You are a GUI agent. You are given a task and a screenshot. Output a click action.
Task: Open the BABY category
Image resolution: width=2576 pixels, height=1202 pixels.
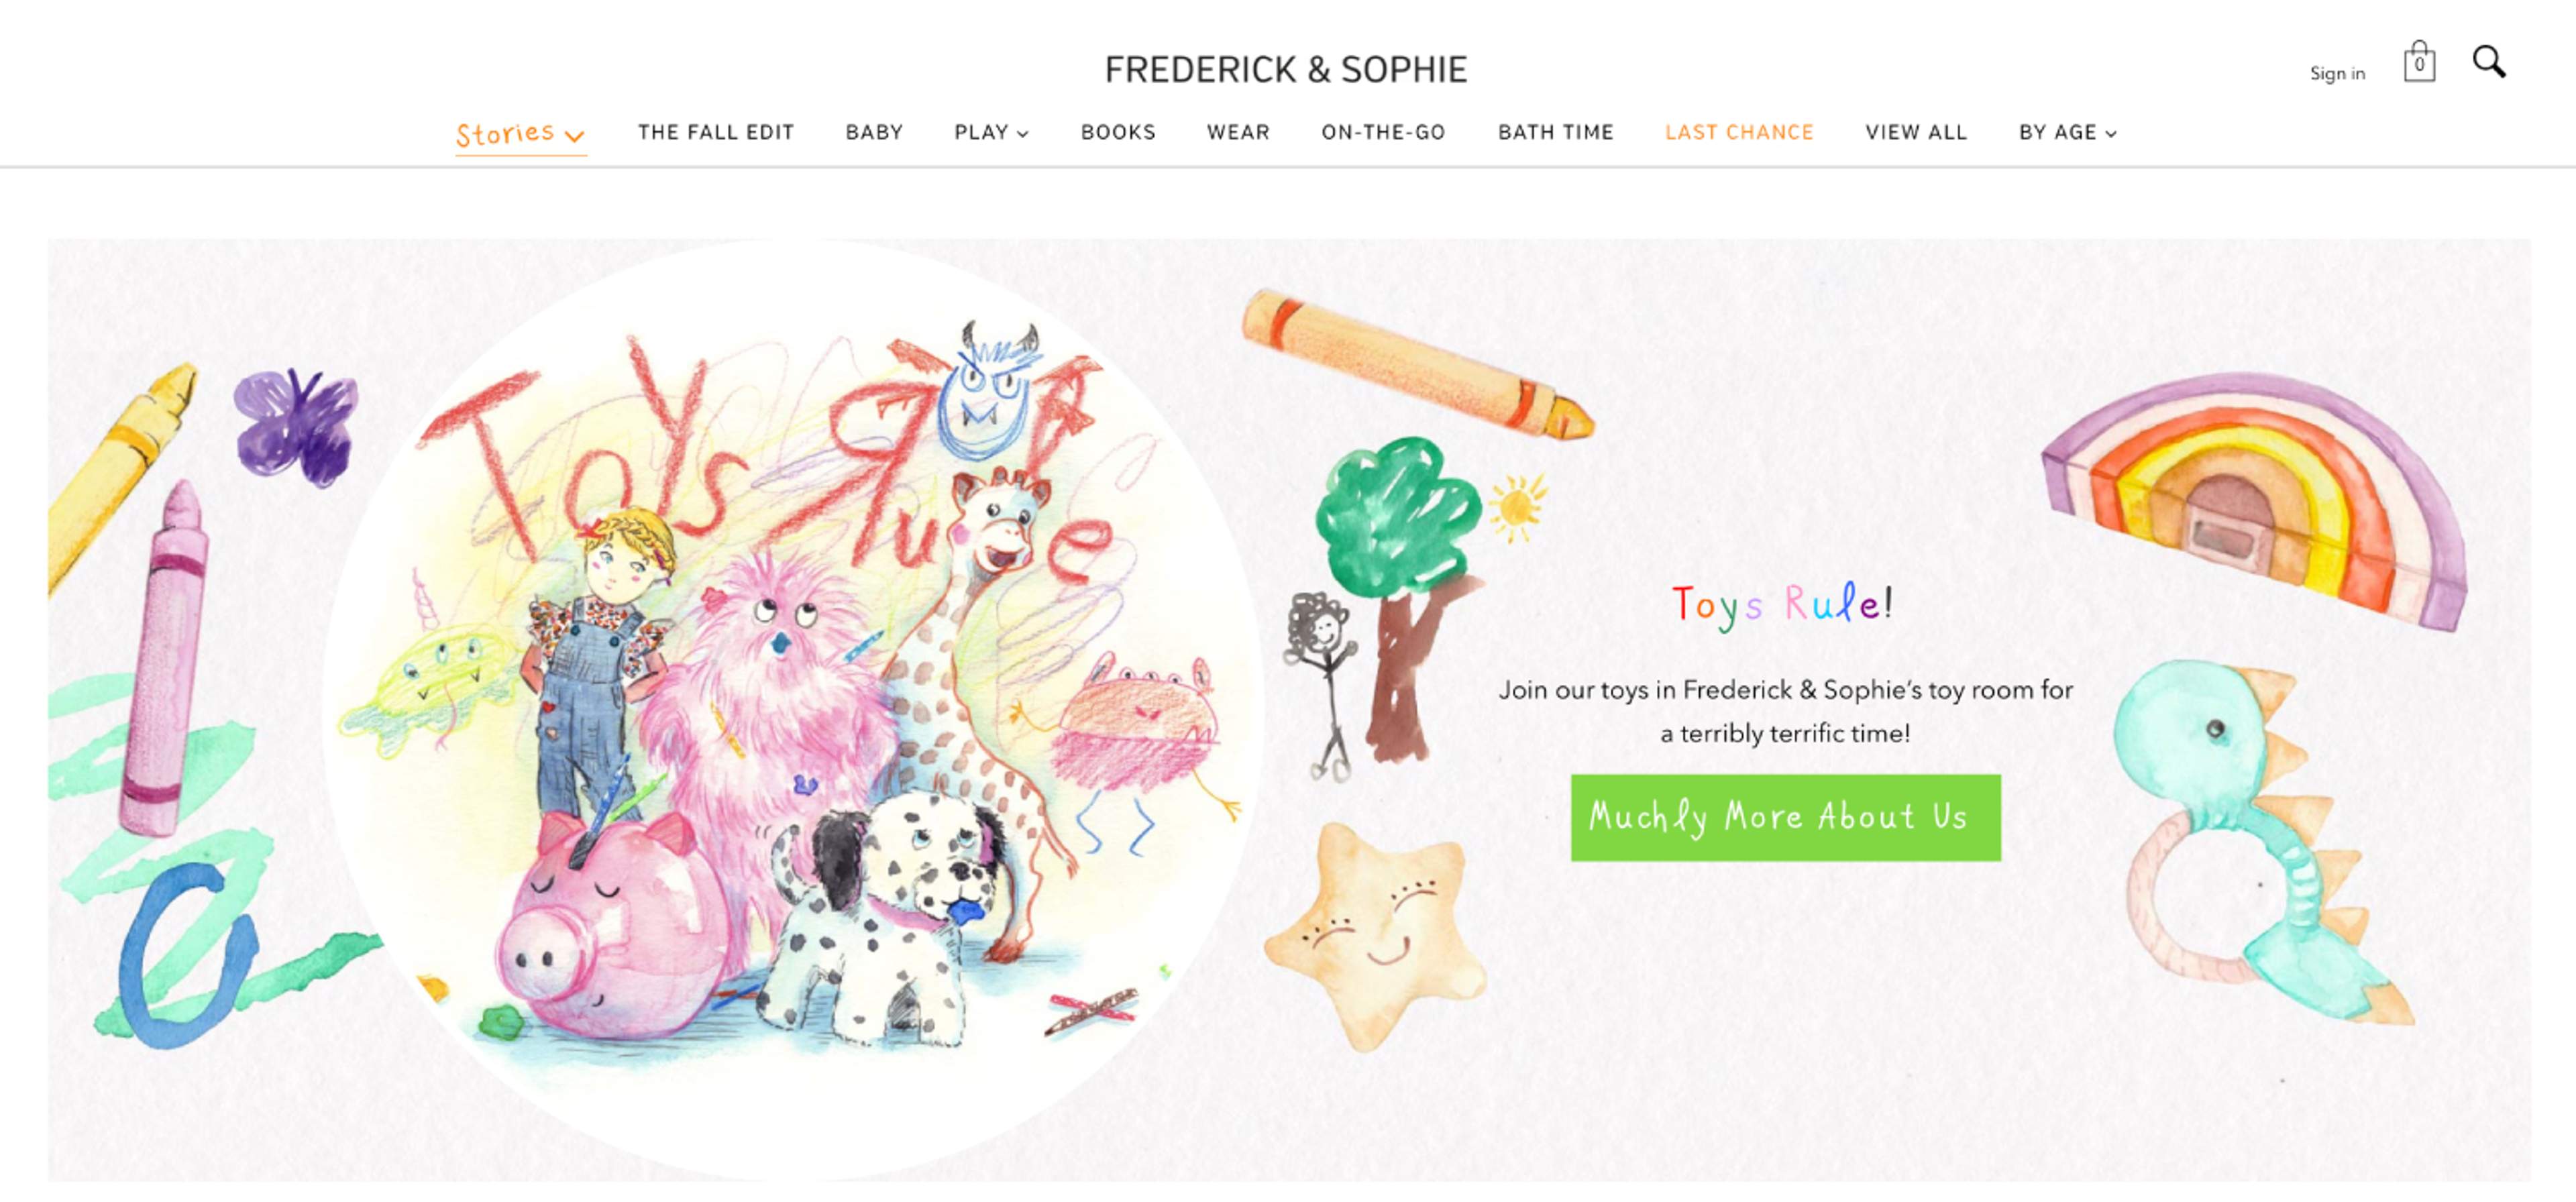pyautogui.click(x=874, y=132)
